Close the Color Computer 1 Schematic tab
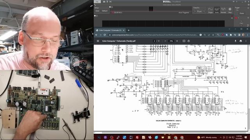 tap(124, 30)
